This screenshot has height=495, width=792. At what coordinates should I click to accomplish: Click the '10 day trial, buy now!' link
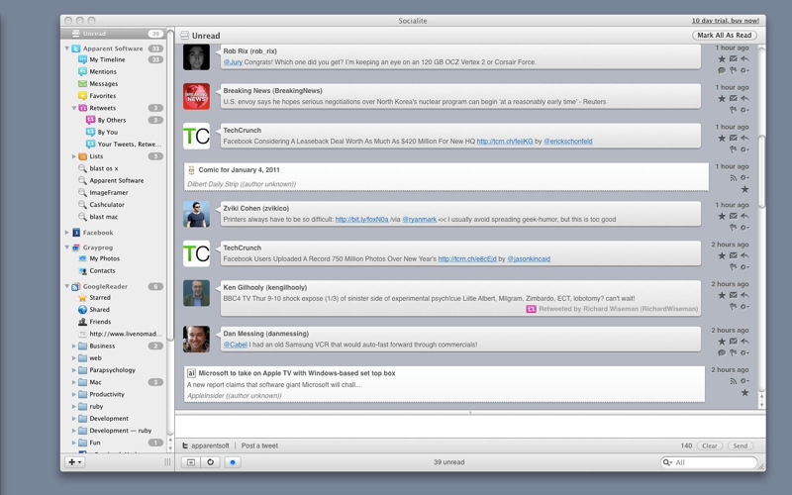point(725,21)
